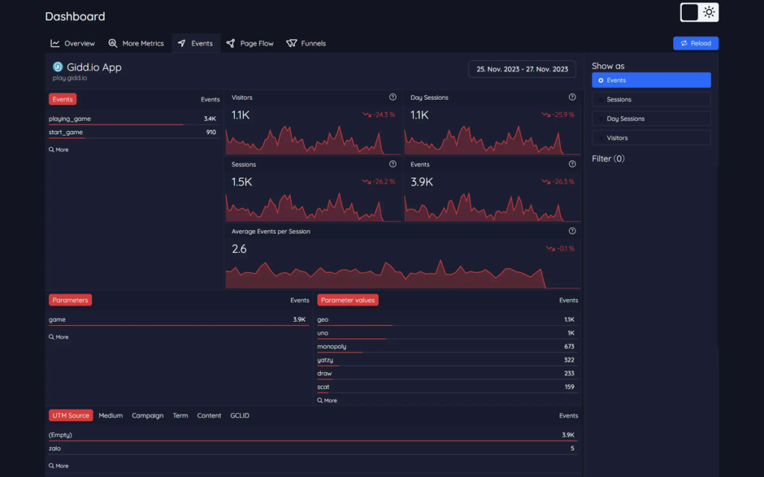Click the help icon on Day Sessions card
Screen dimensions: 764x477
(572, 98)
